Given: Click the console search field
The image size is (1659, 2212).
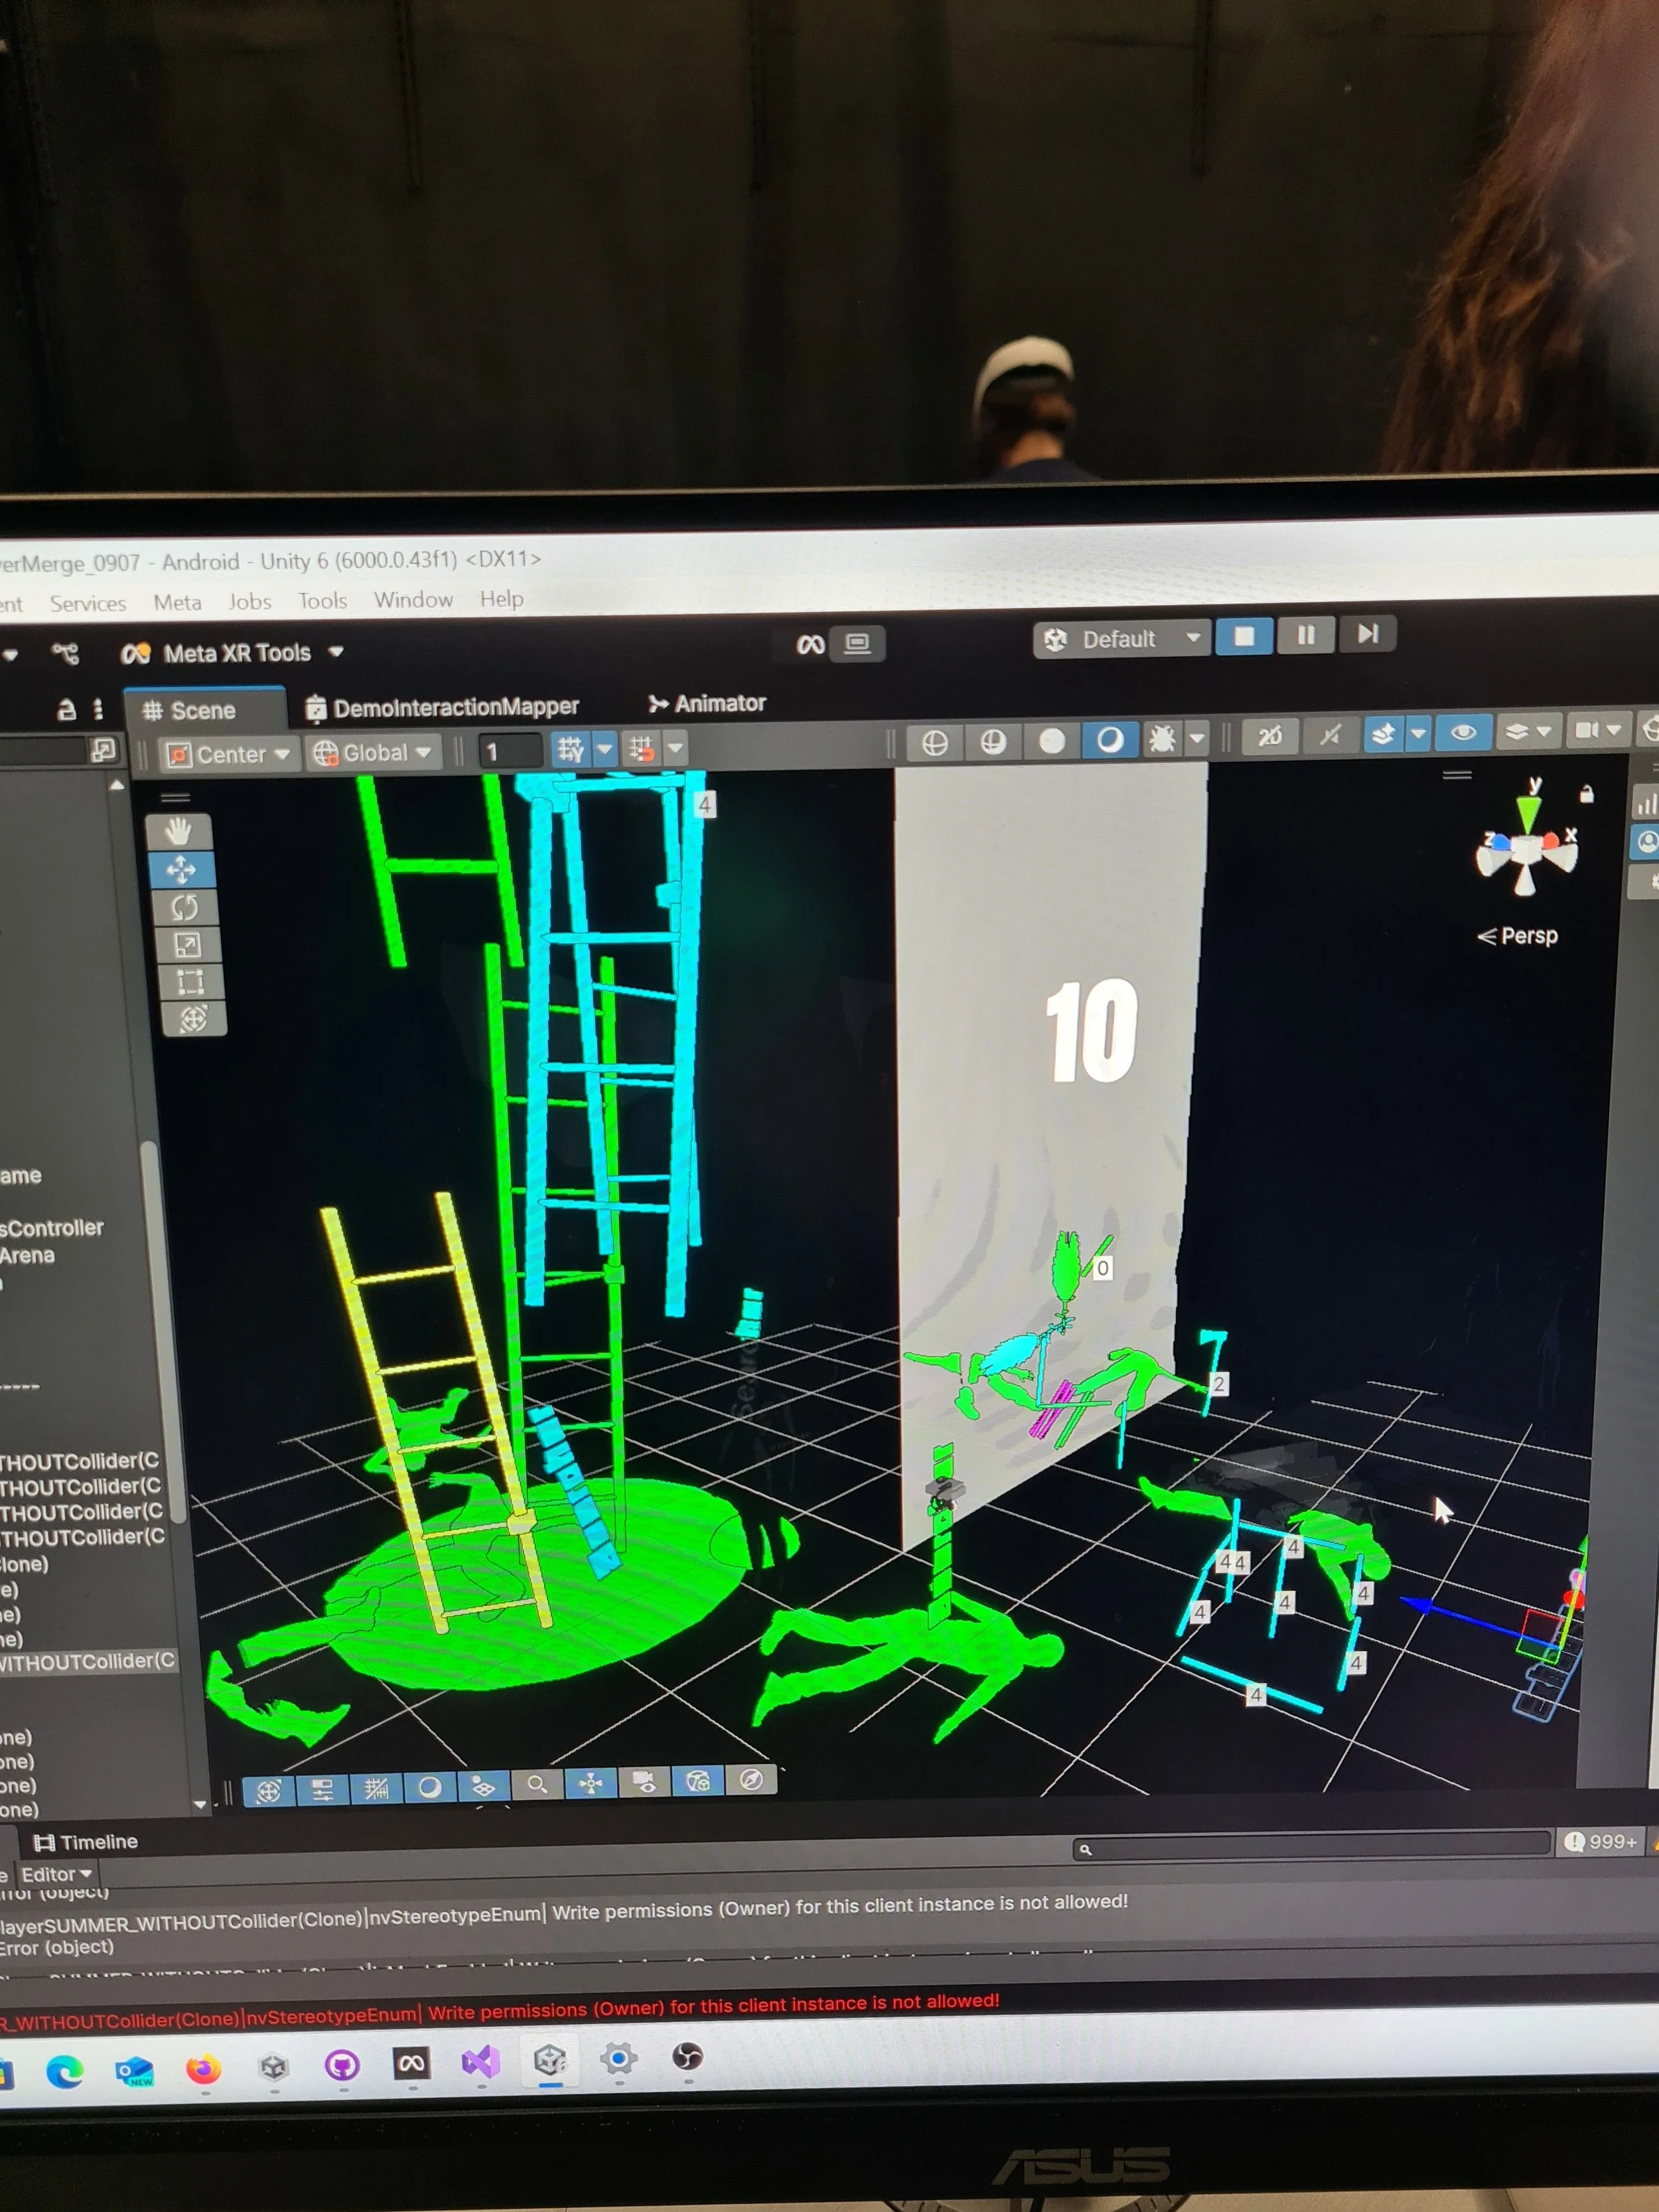Looking at the screenshot, I should (1310, 1847).
